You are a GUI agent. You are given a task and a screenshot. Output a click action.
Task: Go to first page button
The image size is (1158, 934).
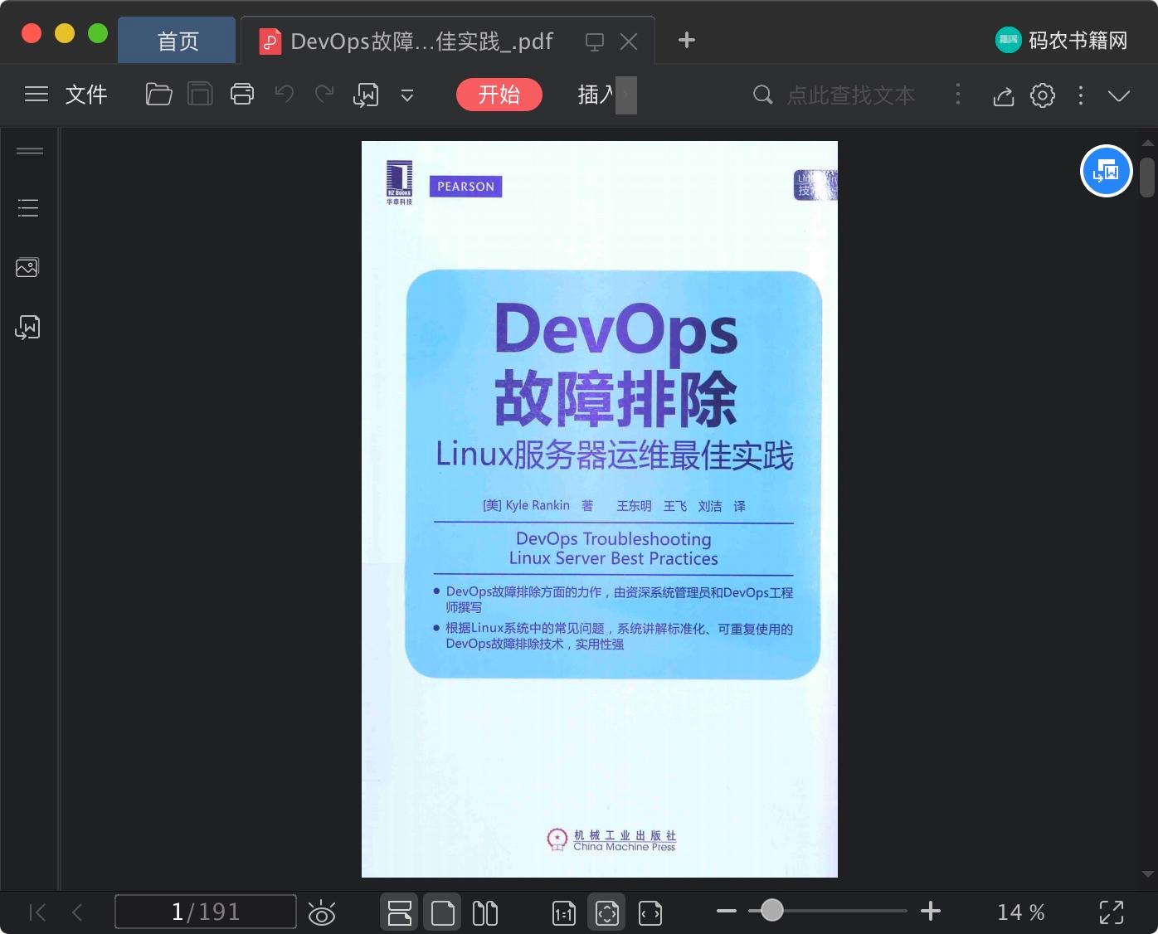pyautogui.click(x=37, y=912)
